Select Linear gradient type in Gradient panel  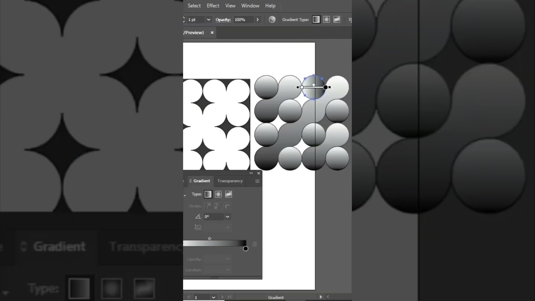pos(208,194)
